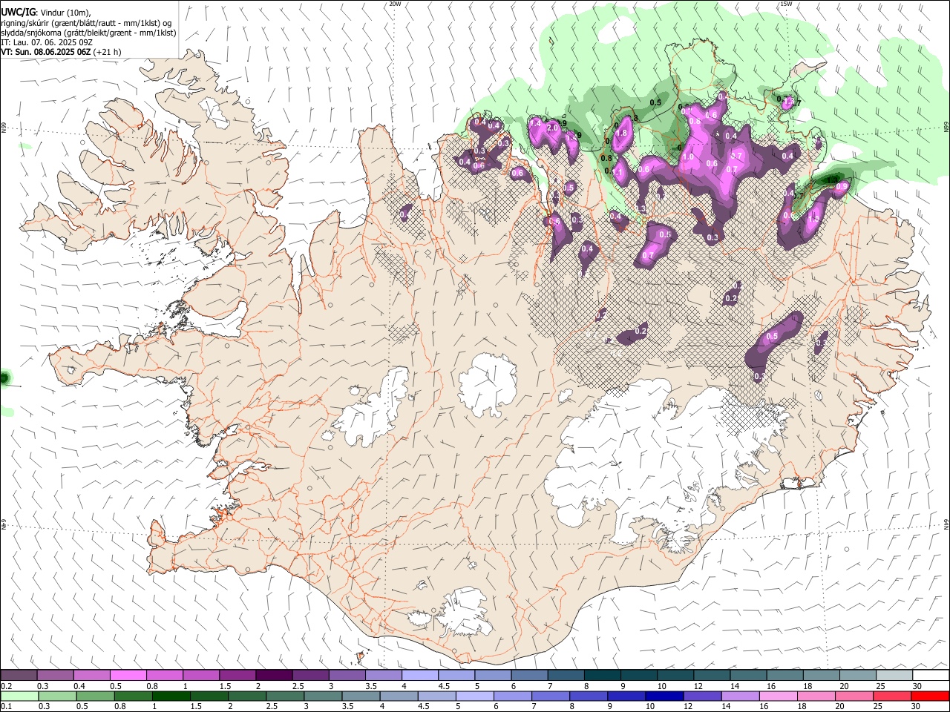Select the bright pink 0.5 swatch in the snow scale
Screen dimensions: 950x712
[128, 676]
